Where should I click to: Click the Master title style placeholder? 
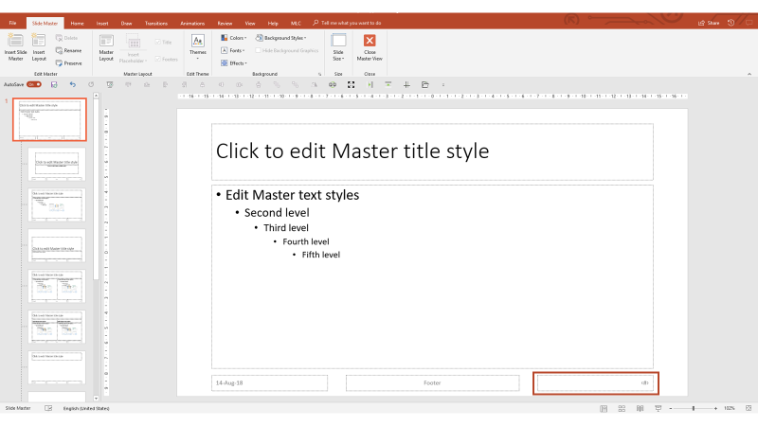432,151
